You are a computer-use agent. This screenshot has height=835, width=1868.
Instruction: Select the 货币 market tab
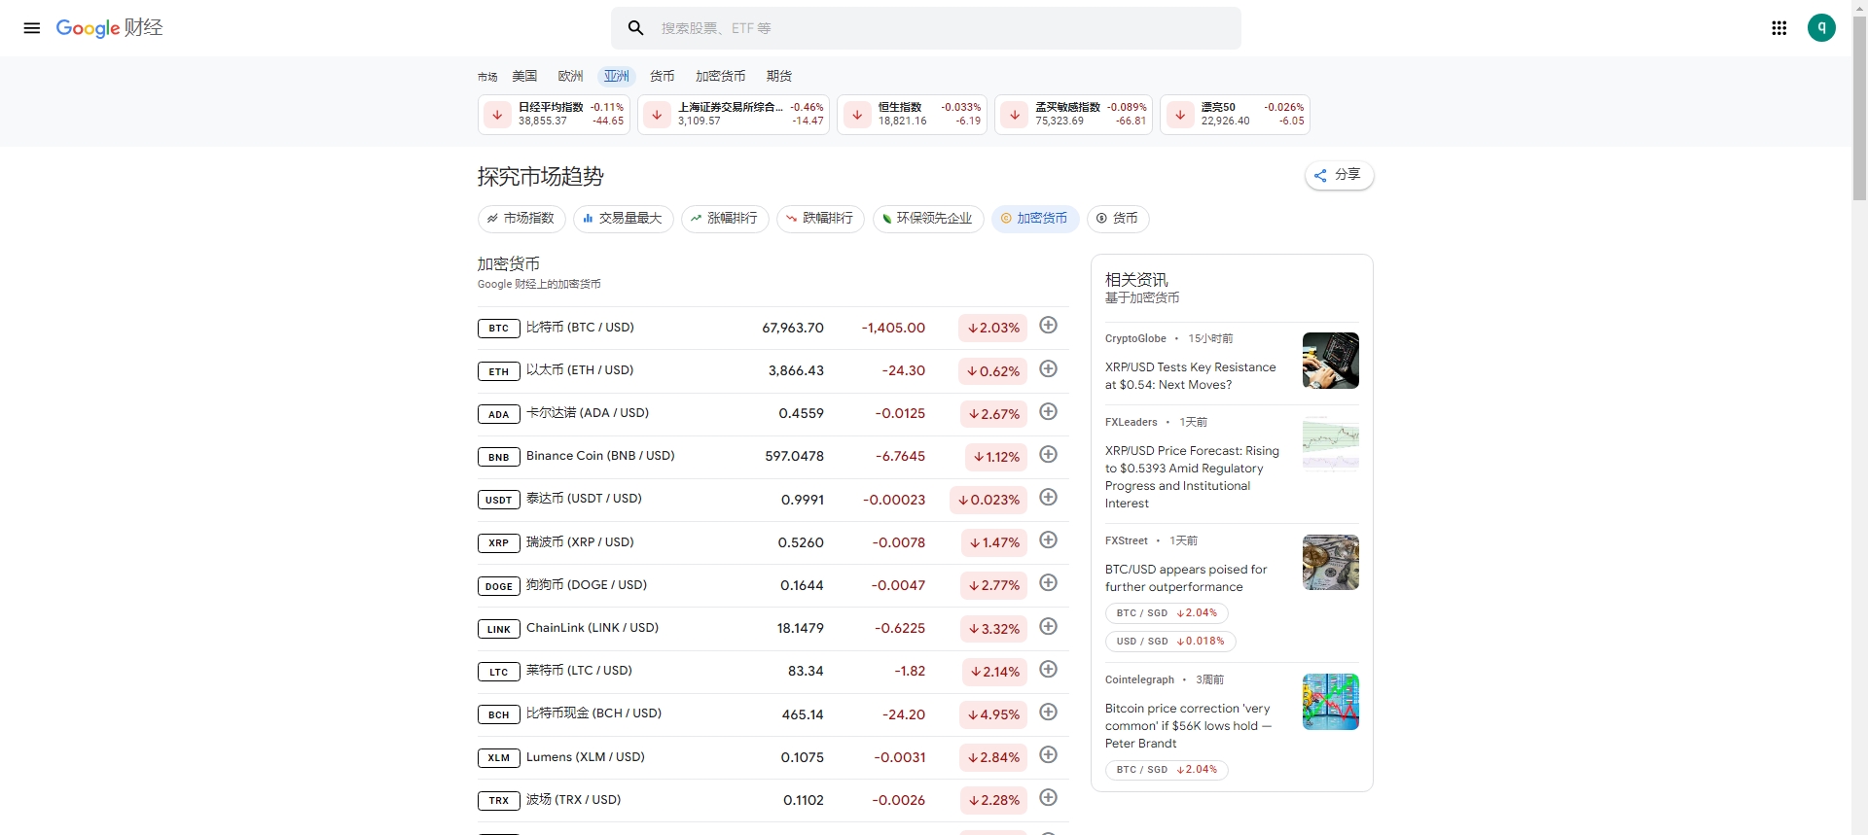click(x=662, y=76)
